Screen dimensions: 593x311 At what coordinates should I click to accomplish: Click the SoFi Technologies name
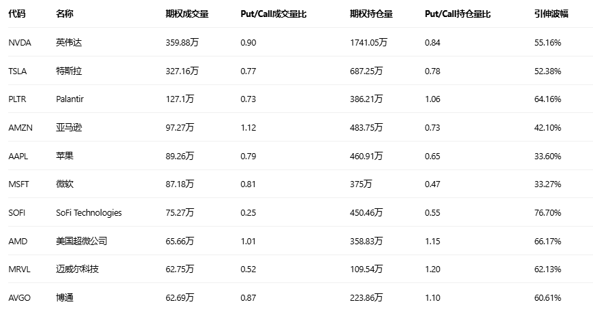[89, 213]
